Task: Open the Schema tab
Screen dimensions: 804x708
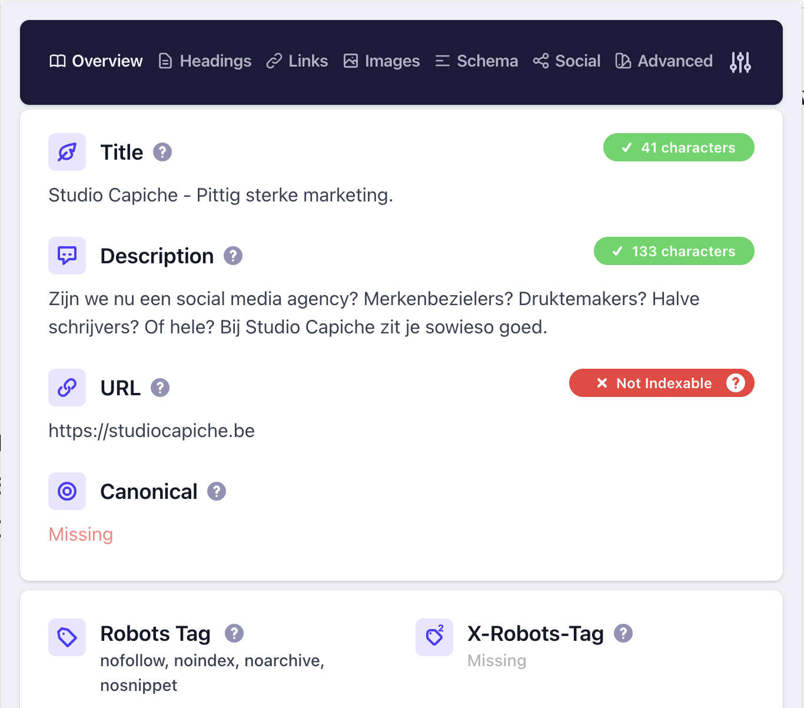Action: click(476, 61)
